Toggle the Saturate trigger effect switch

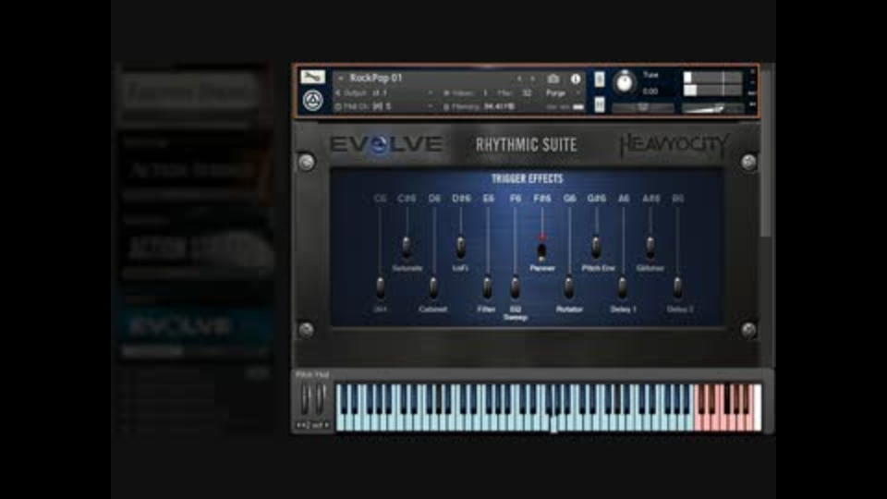click(407, 246)
